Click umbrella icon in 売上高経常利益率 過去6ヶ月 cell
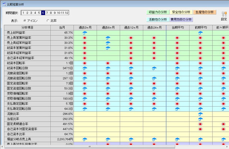The image size is (229, 149). 108,43
